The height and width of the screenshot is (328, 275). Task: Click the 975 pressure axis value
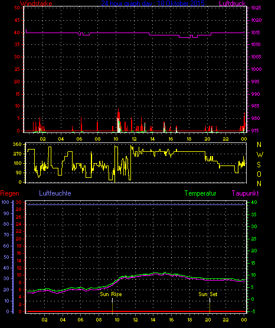point(256,131)
